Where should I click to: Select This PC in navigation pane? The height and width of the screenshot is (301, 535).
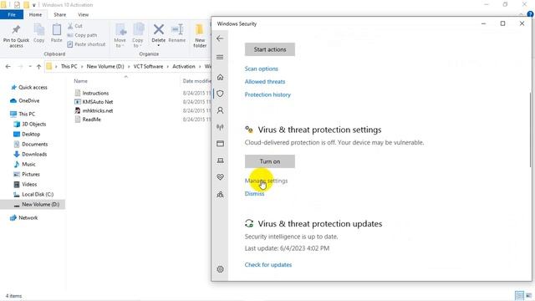pyautogui.click(x=27, y=114)
